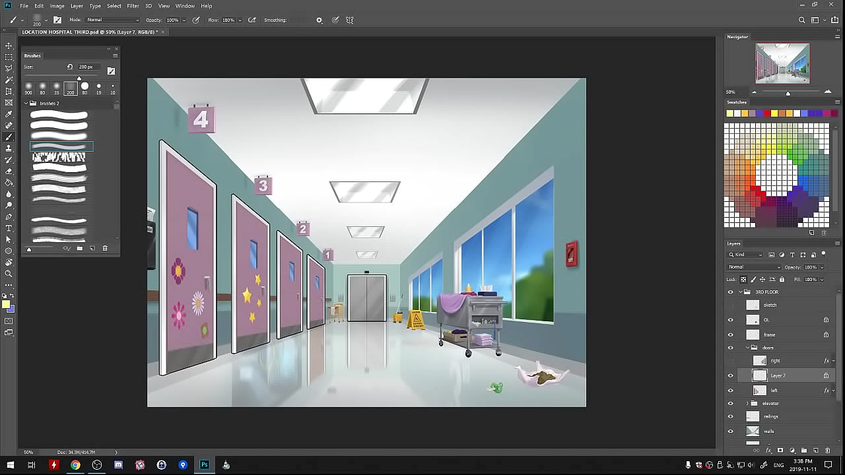Delete layer using Layers trash icon

827,451
